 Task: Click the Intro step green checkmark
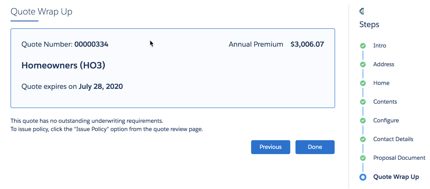[363, 46]
